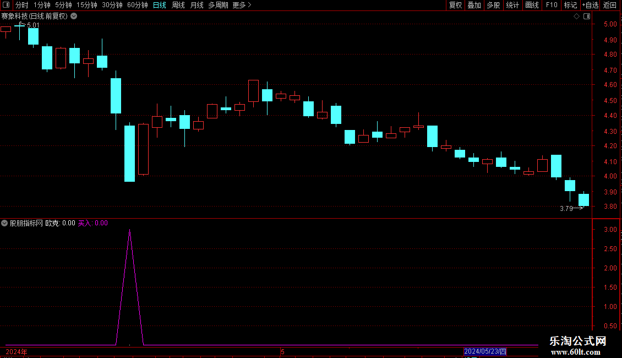622x358 pixels.
Task: Click the 买入: 0.00 indicator value
Action: pos(93,223)
